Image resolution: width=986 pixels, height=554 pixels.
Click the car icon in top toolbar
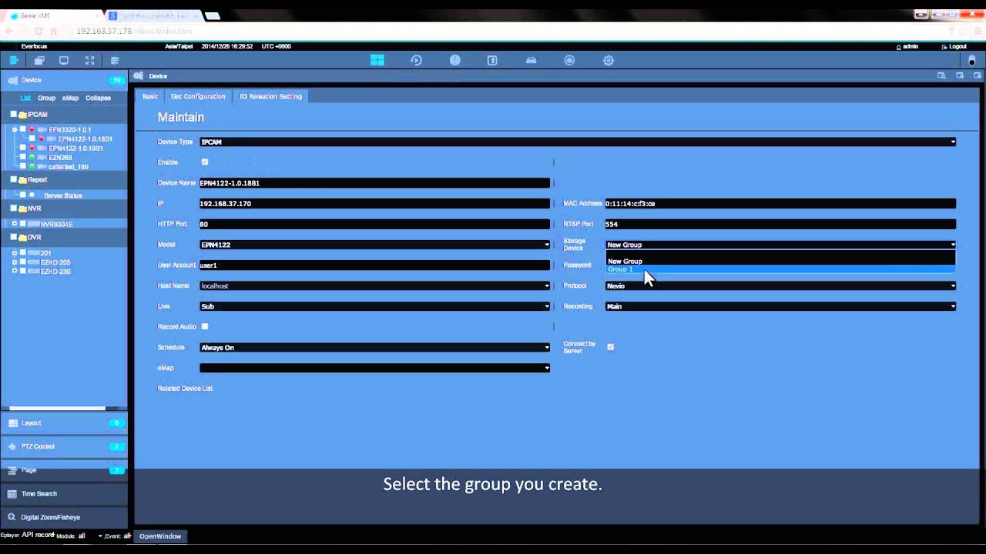531,60
